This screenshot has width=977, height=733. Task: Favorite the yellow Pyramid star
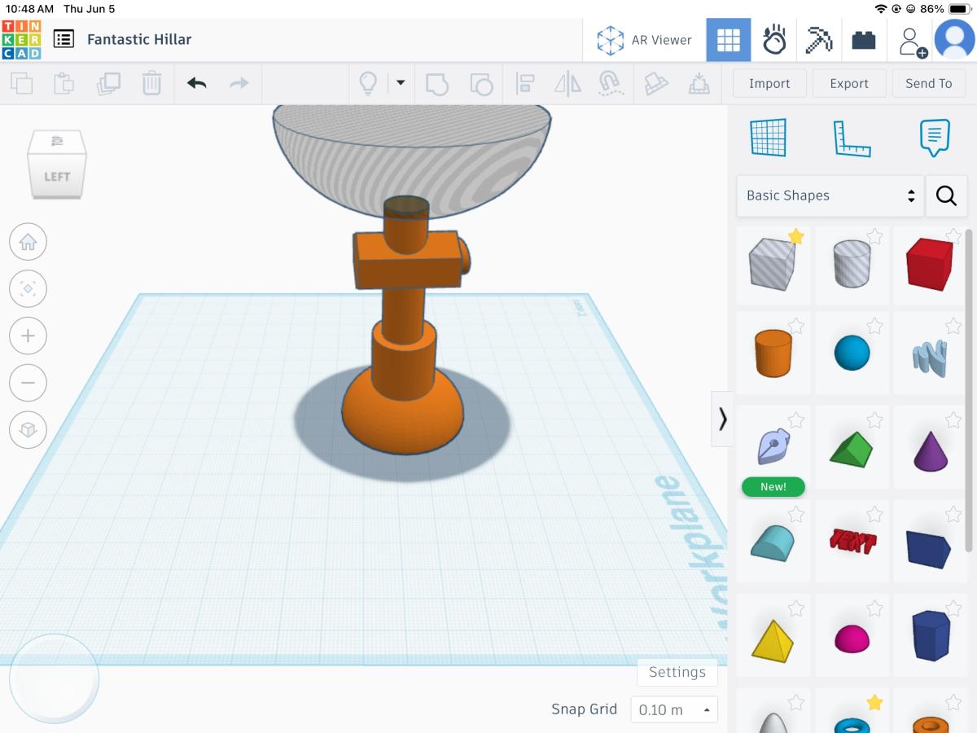pos(796,608)
